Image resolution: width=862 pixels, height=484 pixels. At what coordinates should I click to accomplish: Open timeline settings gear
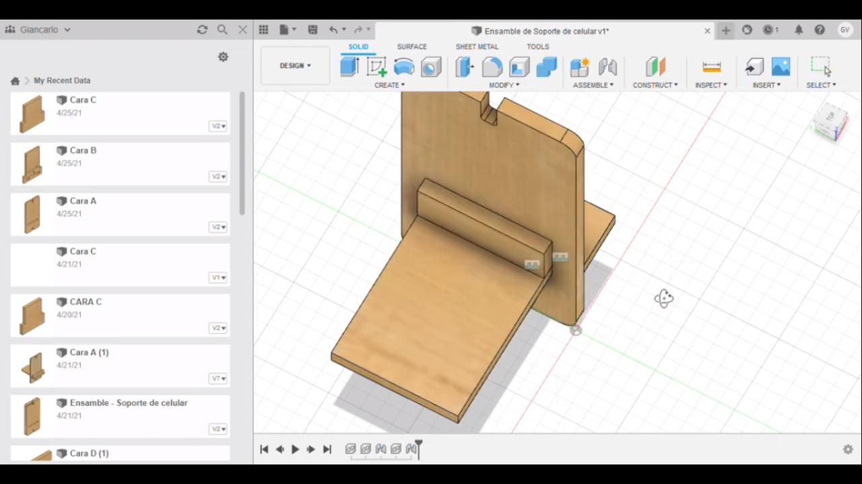848,449
